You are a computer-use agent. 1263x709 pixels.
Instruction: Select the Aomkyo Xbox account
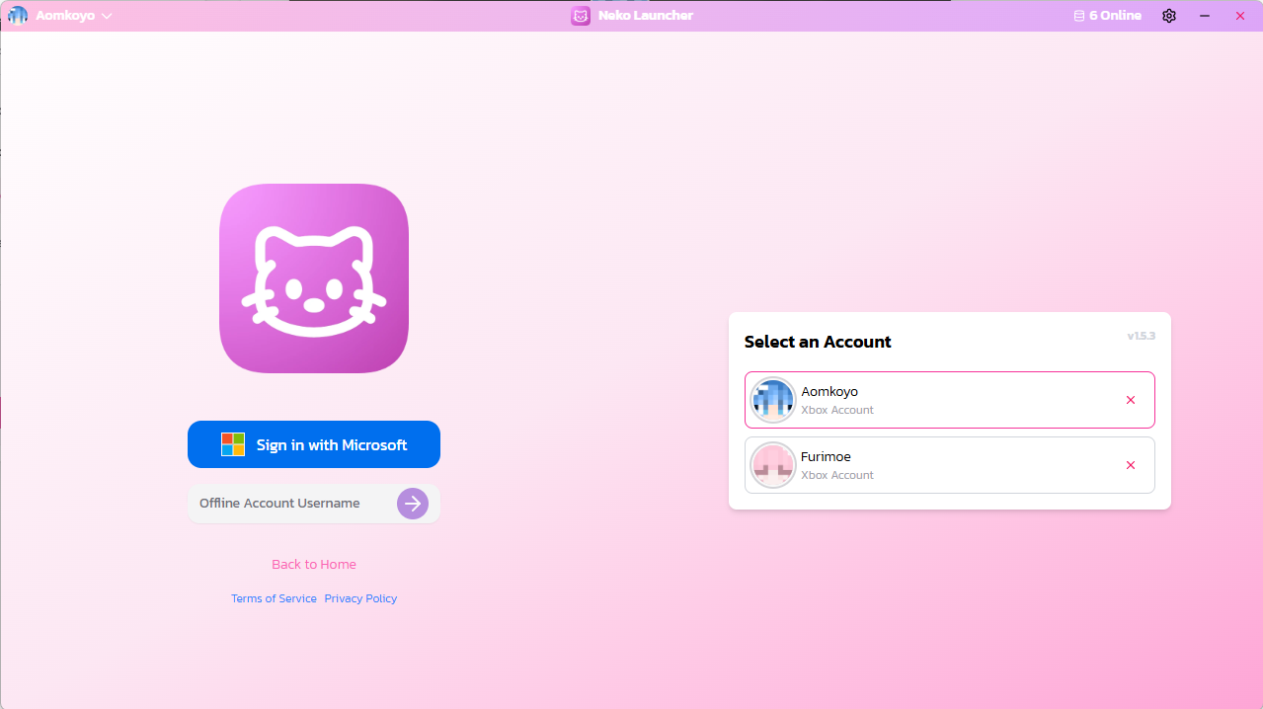950,400
